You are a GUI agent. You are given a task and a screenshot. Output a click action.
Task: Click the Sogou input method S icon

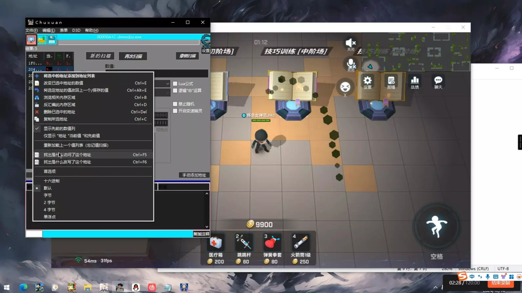(x=462, y=276)
